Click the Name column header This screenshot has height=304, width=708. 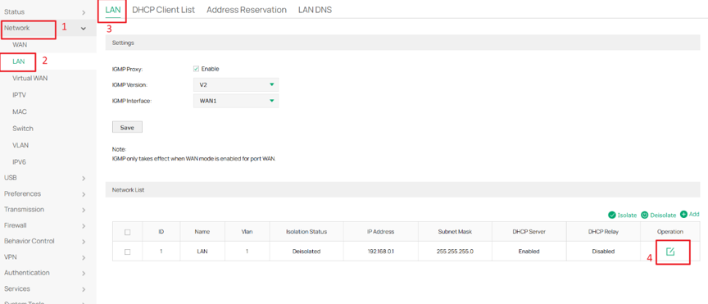(x=202, y=232)
